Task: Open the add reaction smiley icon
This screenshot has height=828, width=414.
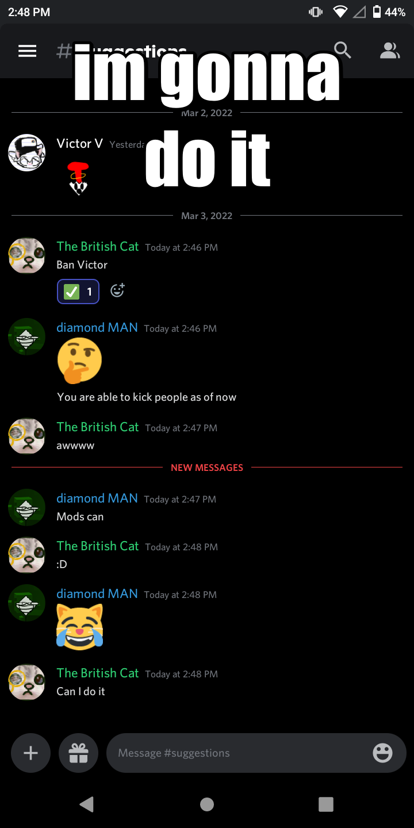Action: coord(117,291)
